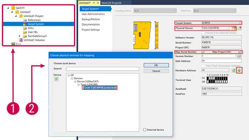
Task: Click the GVLs folder icon
Action: (25, 28)
